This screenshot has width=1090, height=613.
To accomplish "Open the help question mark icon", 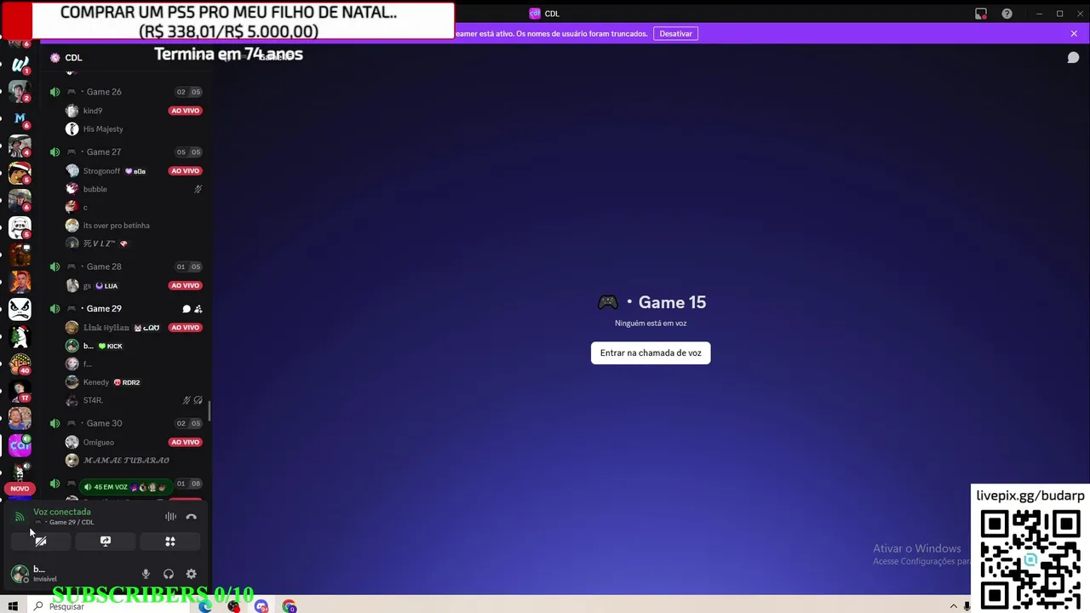I will click(1007, 14).
